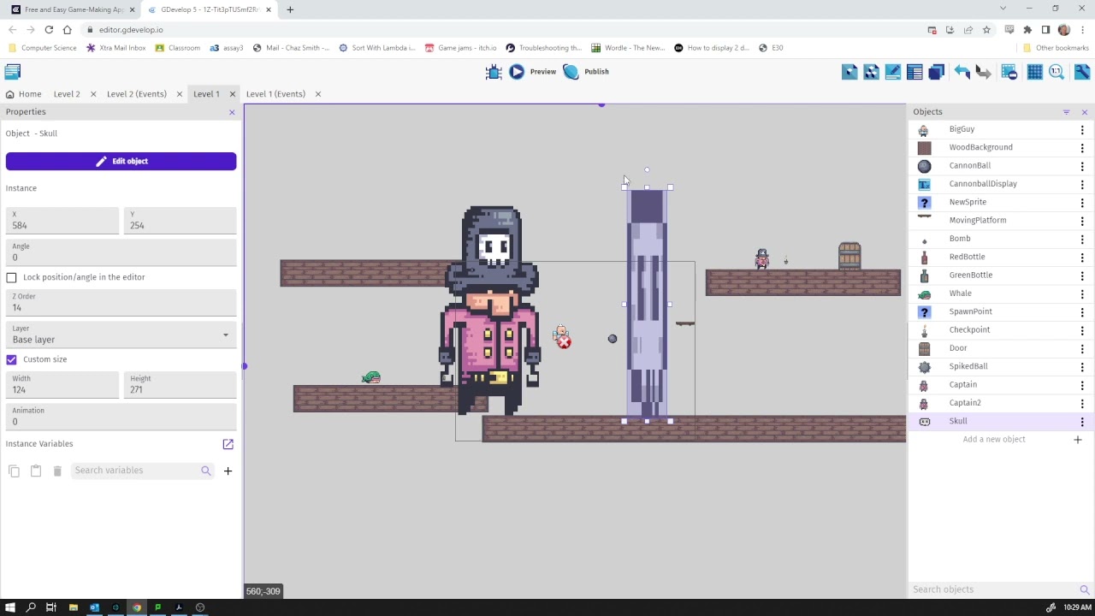
Task: Close the Level 2 tab
Action: click(93, 94)
